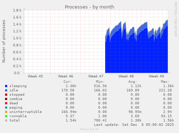Click the '0.8 k' y-axis tick label
Image resolution: width=179 pixels, height=133 pixels.
pyautogui.click(x=17, y=45)
